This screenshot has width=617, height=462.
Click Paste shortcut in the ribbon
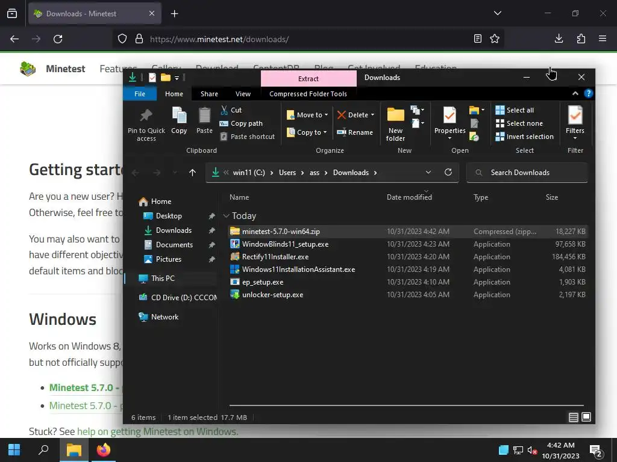pos(247,137)
